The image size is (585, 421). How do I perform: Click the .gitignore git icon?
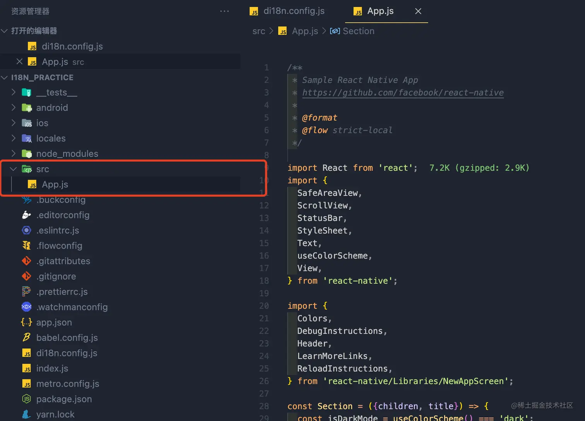[x=26, y=276]
